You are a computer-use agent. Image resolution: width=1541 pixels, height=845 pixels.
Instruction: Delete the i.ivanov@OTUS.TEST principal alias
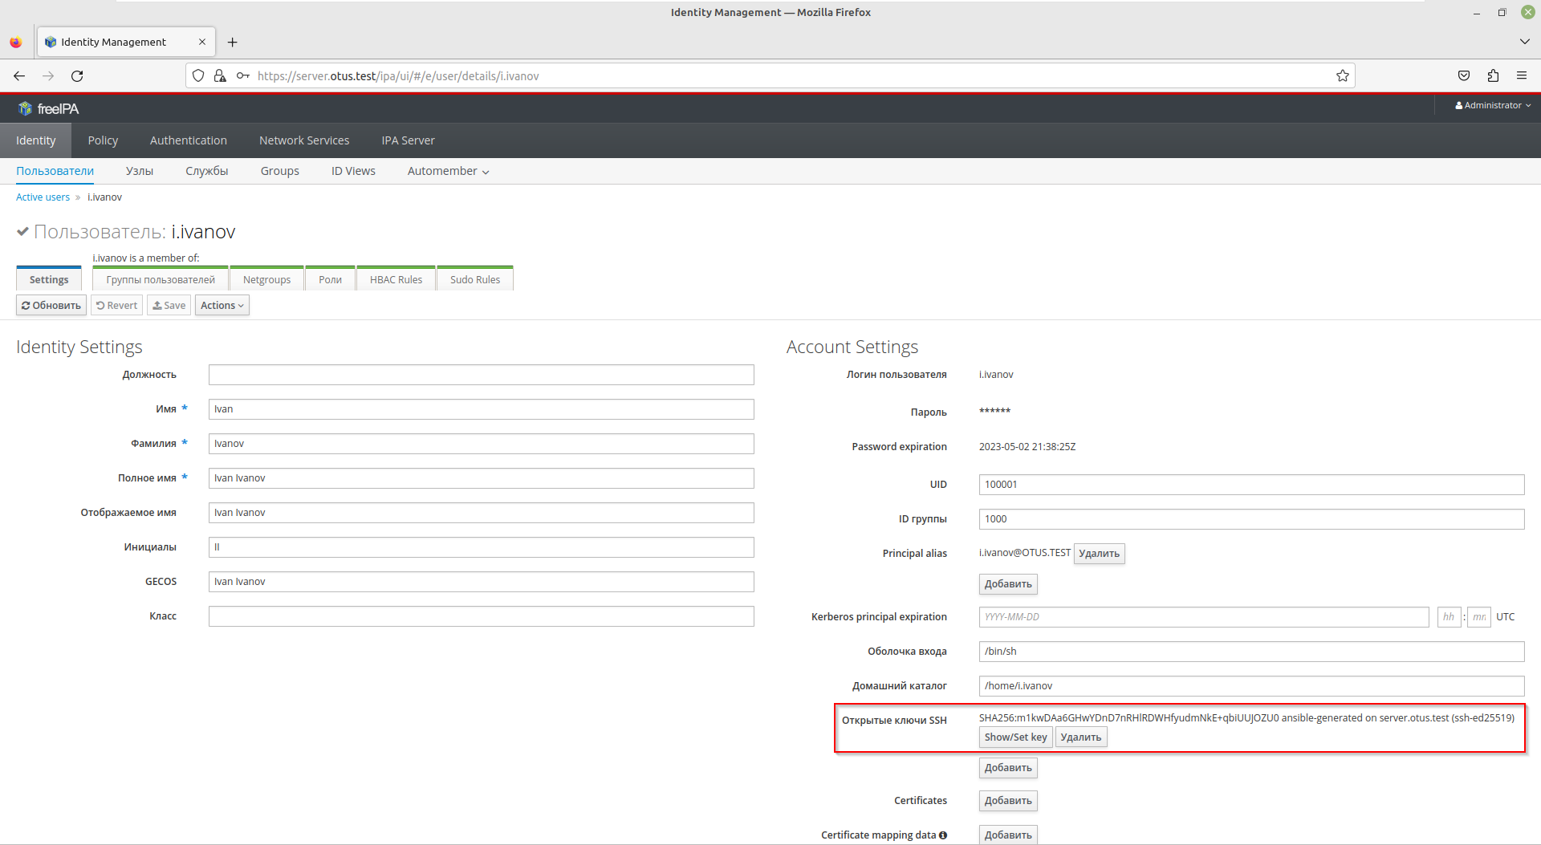pyautogui.click(x=1099, y=554)
